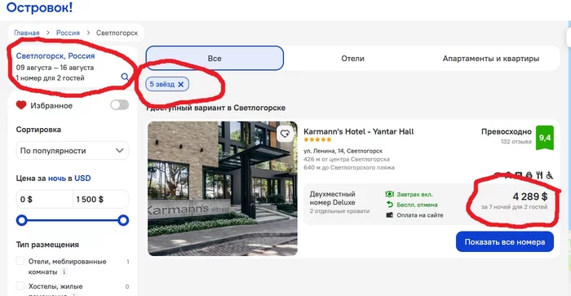
Task: Check Отели, меблированные комнаты checkbox
Action: pos(20,261)
